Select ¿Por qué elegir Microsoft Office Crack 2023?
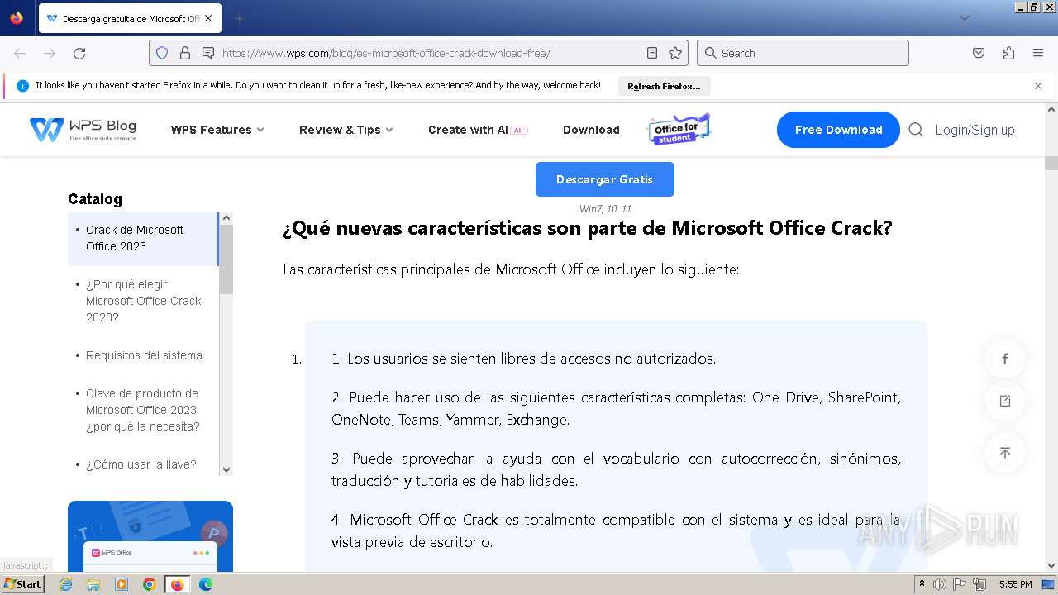The width and height of the screenshot is (1058, 595). coord(144,301)
